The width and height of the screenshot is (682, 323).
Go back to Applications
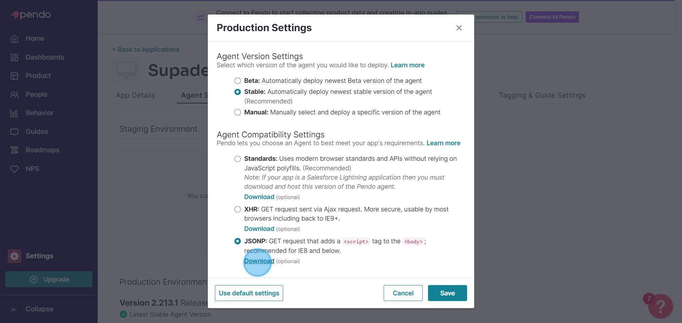146,50
